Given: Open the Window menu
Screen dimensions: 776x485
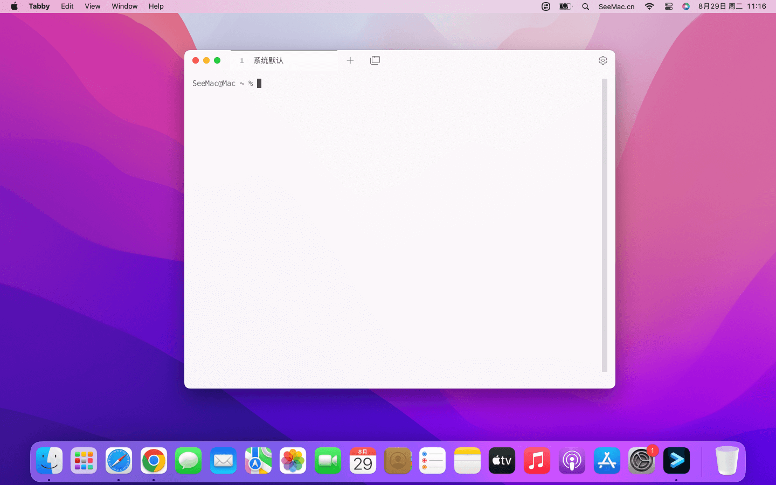Looking at the screenshot, I should pos(124,6).
